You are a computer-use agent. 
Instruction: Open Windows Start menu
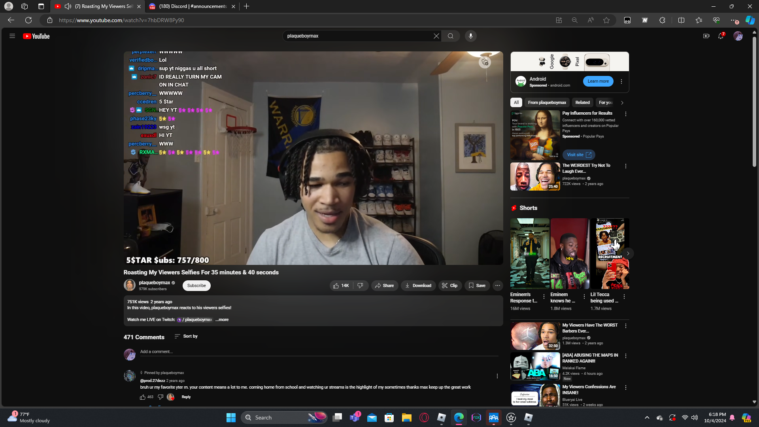coord(231,418)
